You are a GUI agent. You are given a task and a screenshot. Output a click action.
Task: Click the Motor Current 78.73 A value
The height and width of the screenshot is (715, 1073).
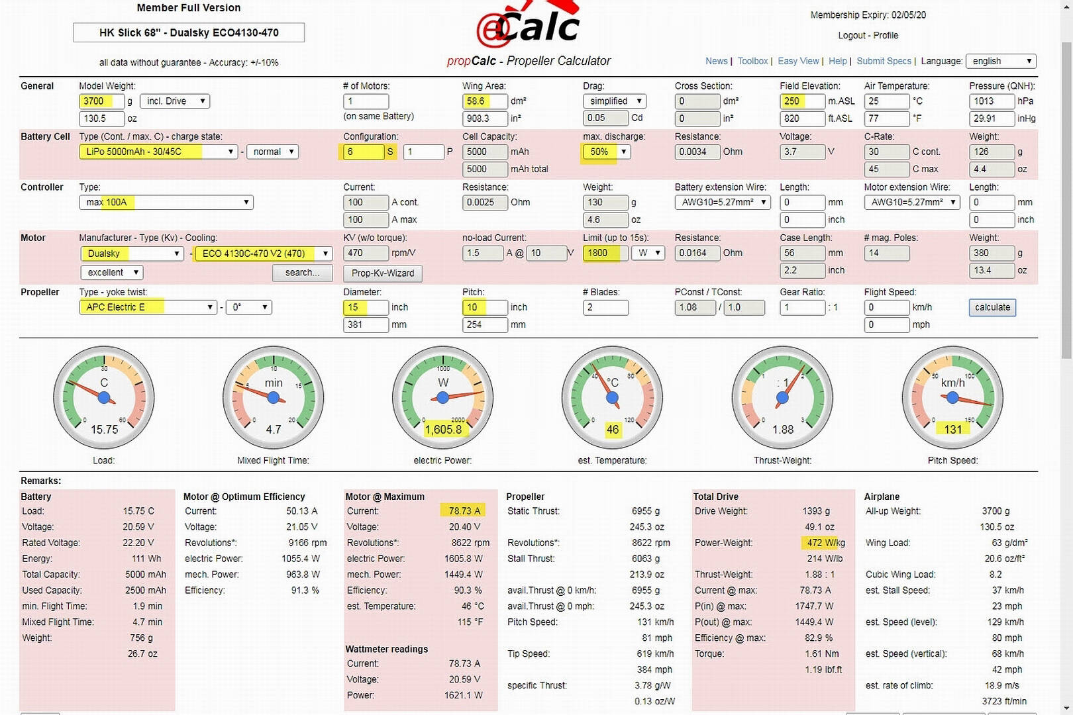(x=464, y=511)
